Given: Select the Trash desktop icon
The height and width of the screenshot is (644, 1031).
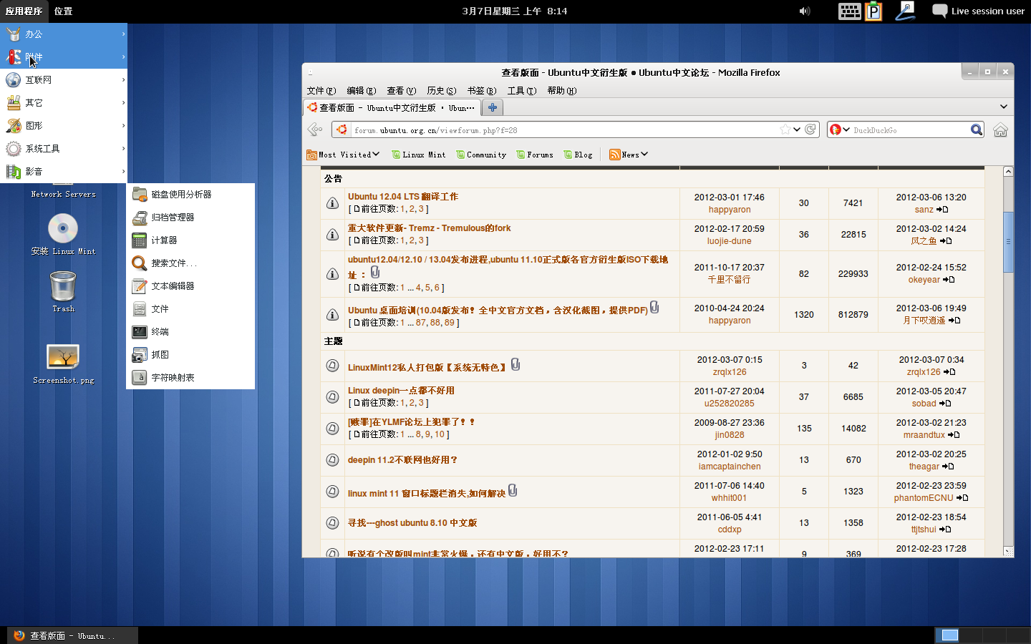Looking at the screenshot, I should 63,292.
